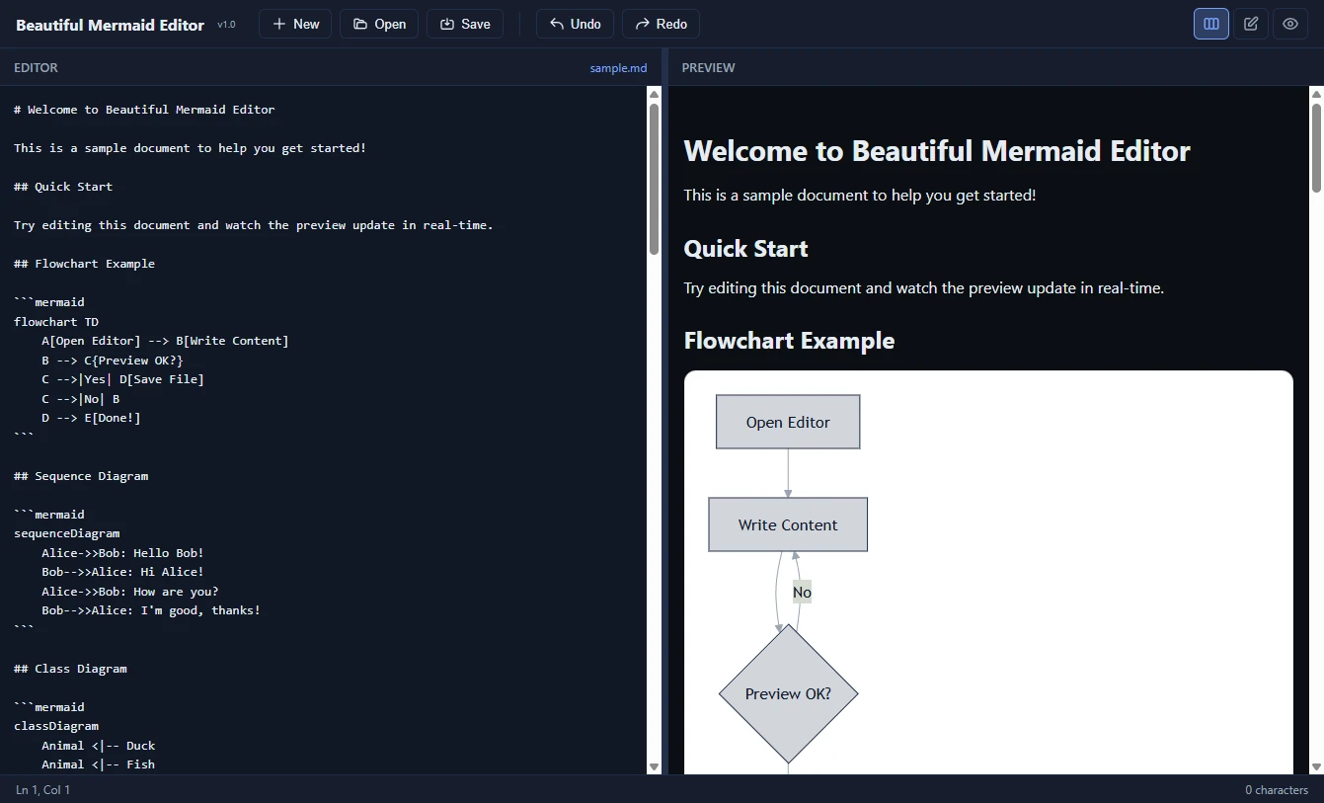Undo the last edit
Screen dimensions: 1324x803
575,24
